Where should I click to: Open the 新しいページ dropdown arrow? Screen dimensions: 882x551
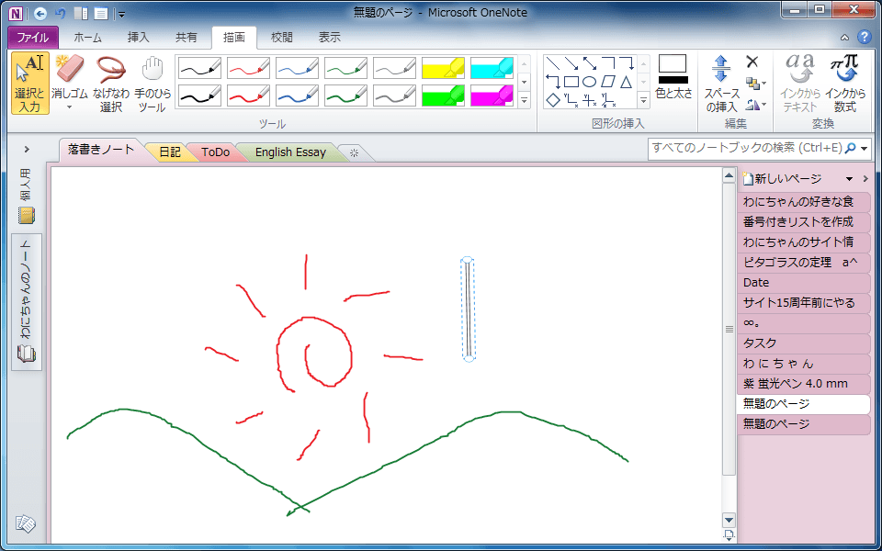coord(849,179)
